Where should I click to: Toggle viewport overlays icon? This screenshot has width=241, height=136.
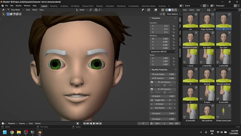(x=156, y=10)
